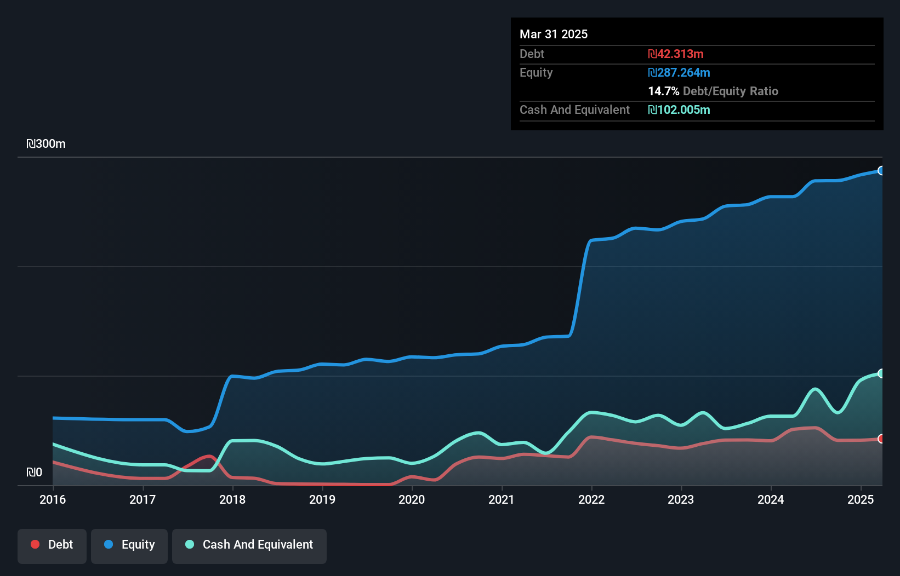The image size is (900, 576).
Task: Toggle the Cash And Equivalent legend button
Action: point(249,546)
